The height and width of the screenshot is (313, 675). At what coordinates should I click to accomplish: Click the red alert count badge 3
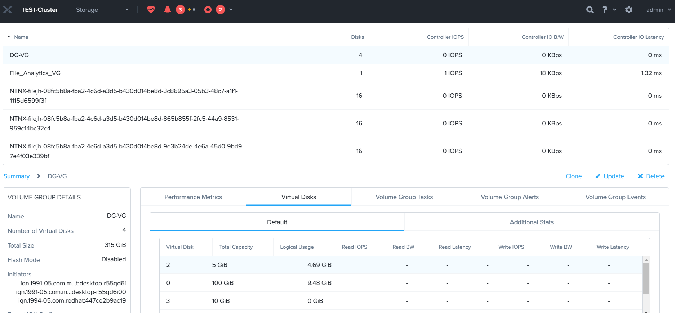click(x=180, y=10)
